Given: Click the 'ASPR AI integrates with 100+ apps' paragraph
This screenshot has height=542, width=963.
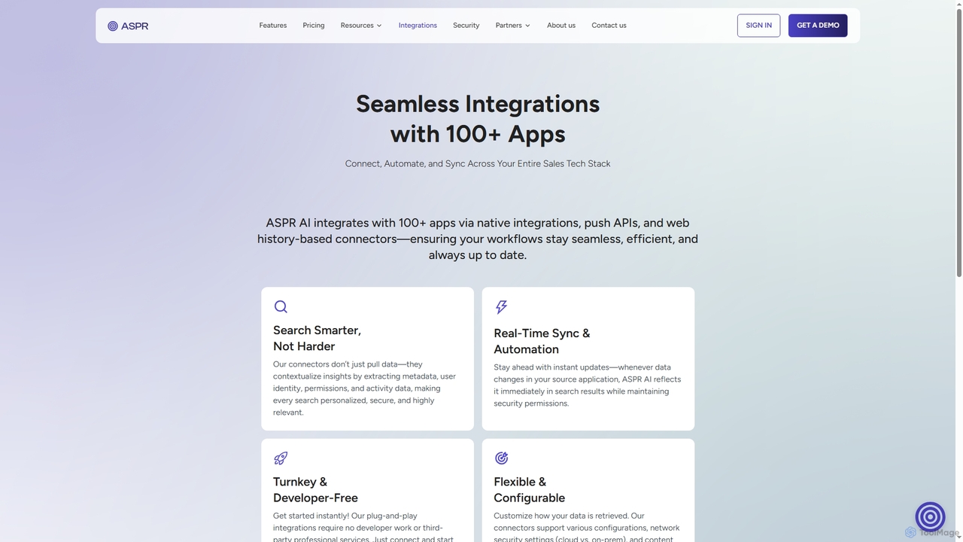Looking at the screenshot, I should pyautogui.click(x=478, y=239).
